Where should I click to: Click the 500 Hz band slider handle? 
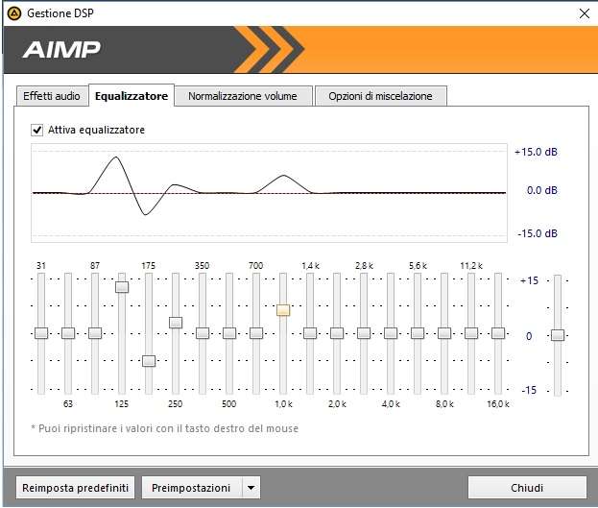tap(229, 333)
